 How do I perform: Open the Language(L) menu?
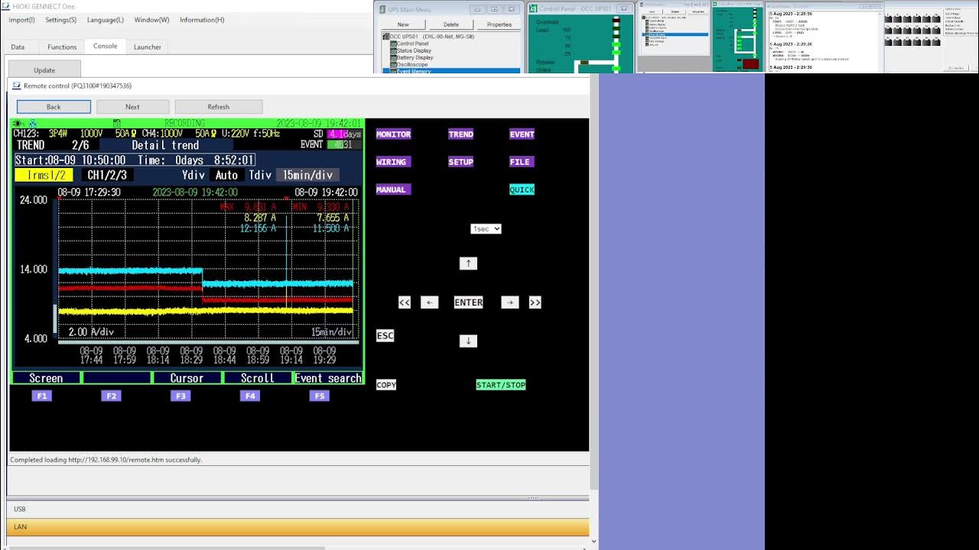(x=106, y=20)
